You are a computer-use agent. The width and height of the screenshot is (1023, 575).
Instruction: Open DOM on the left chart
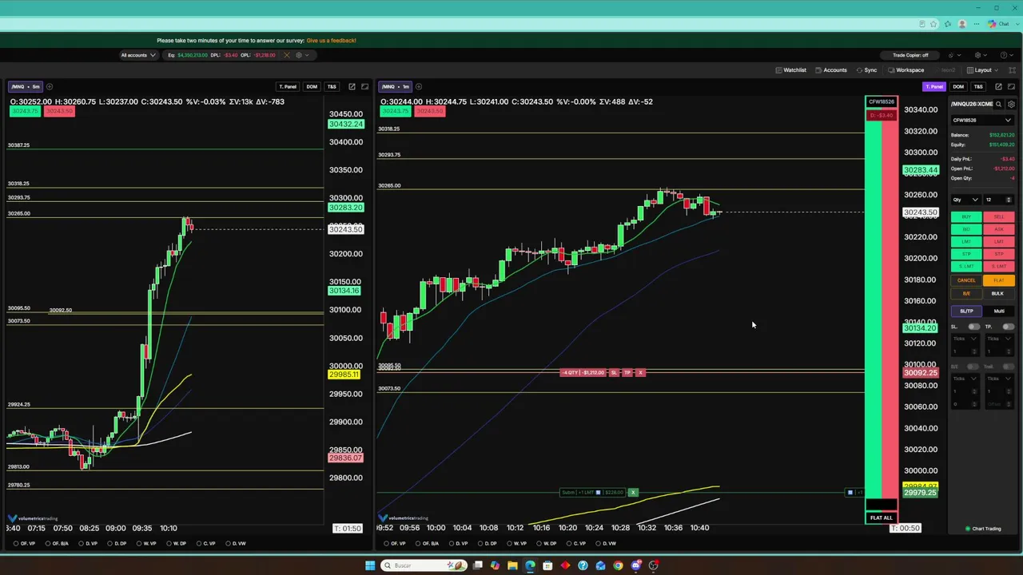tap(312, 86)
